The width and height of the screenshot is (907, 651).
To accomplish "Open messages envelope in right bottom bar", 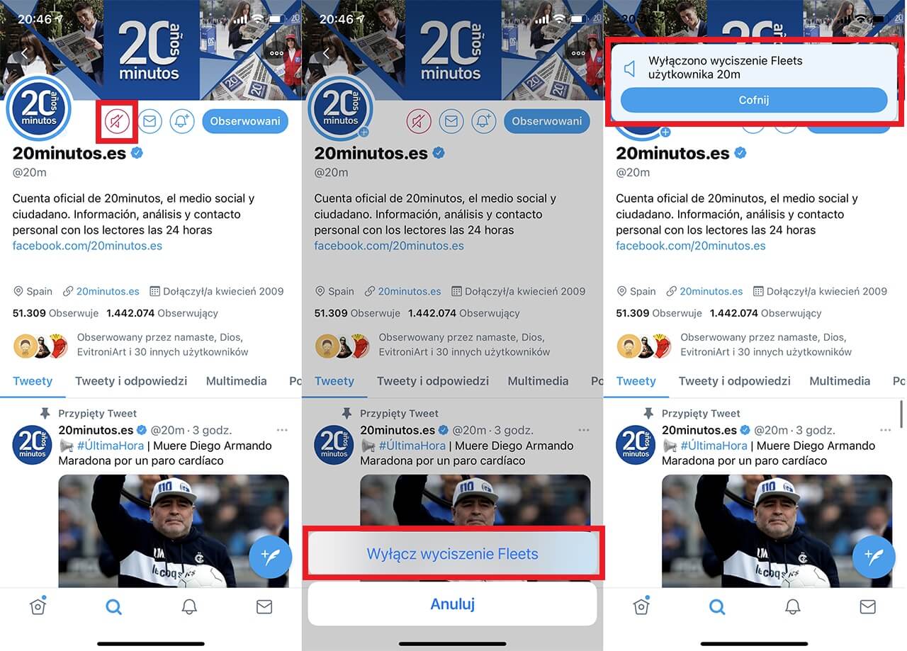I will click(x=868, y=606).
